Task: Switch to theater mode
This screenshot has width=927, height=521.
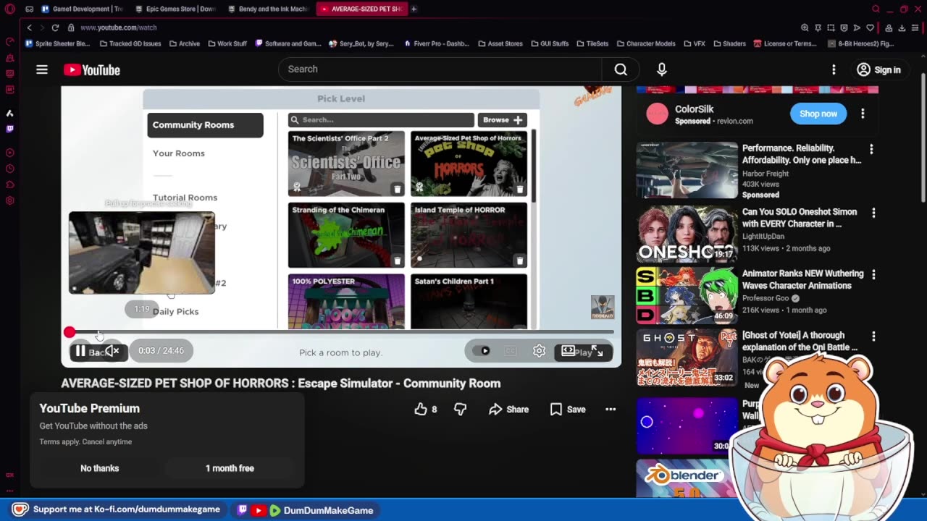Action: pyautogui.click(x=569, y=351)
